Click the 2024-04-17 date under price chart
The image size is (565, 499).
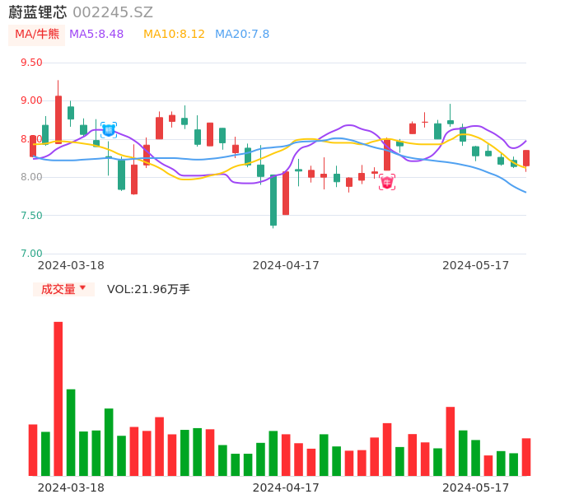286,265
